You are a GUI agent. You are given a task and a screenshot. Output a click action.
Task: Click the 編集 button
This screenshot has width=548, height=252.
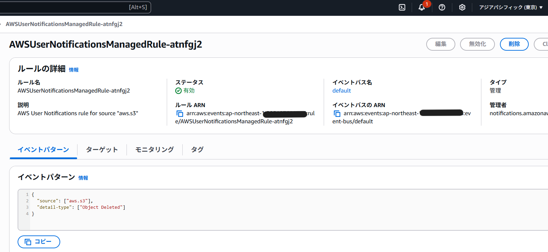[440, 44]
